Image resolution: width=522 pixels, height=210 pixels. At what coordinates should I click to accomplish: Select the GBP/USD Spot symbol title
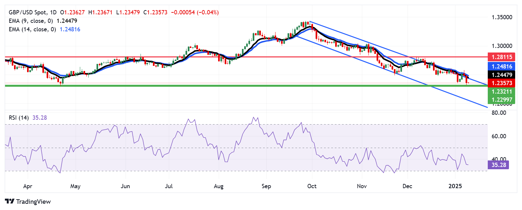(x=28, y=12)
